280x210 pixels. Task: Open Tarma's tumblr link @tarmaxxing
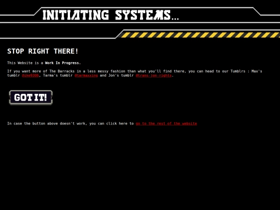pos(86,75)
